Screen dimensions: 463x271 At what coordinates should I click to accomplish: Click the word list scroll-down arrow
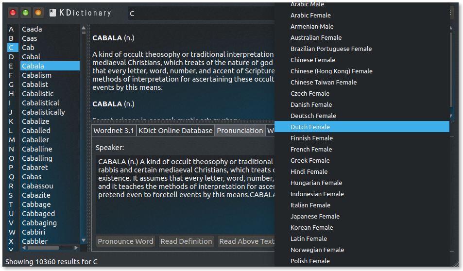coord(83,240)
